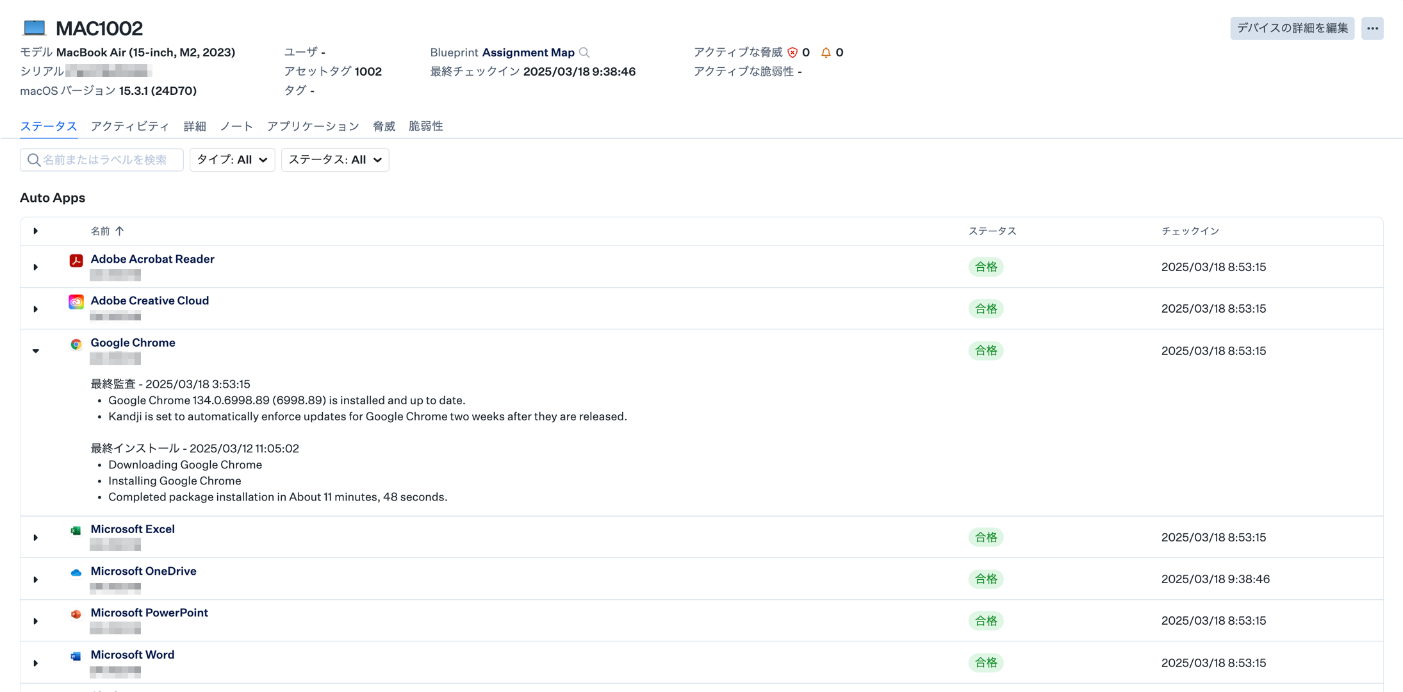
Task: Click the Microsoft OneDrive cloud icon
Action: (76, 572)
